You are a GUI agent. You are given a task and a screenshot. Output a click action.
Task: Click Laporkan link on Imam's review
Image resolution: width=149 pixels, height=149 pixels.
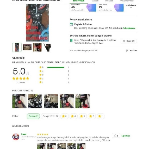point(126,136)
